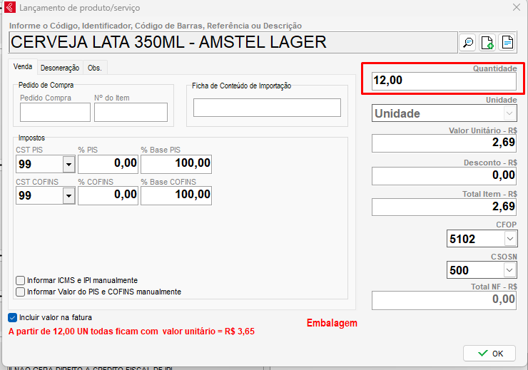Viewport: 528px width, 370px height.
Task: Click the app logo in title bar
Action: [9, 8]
